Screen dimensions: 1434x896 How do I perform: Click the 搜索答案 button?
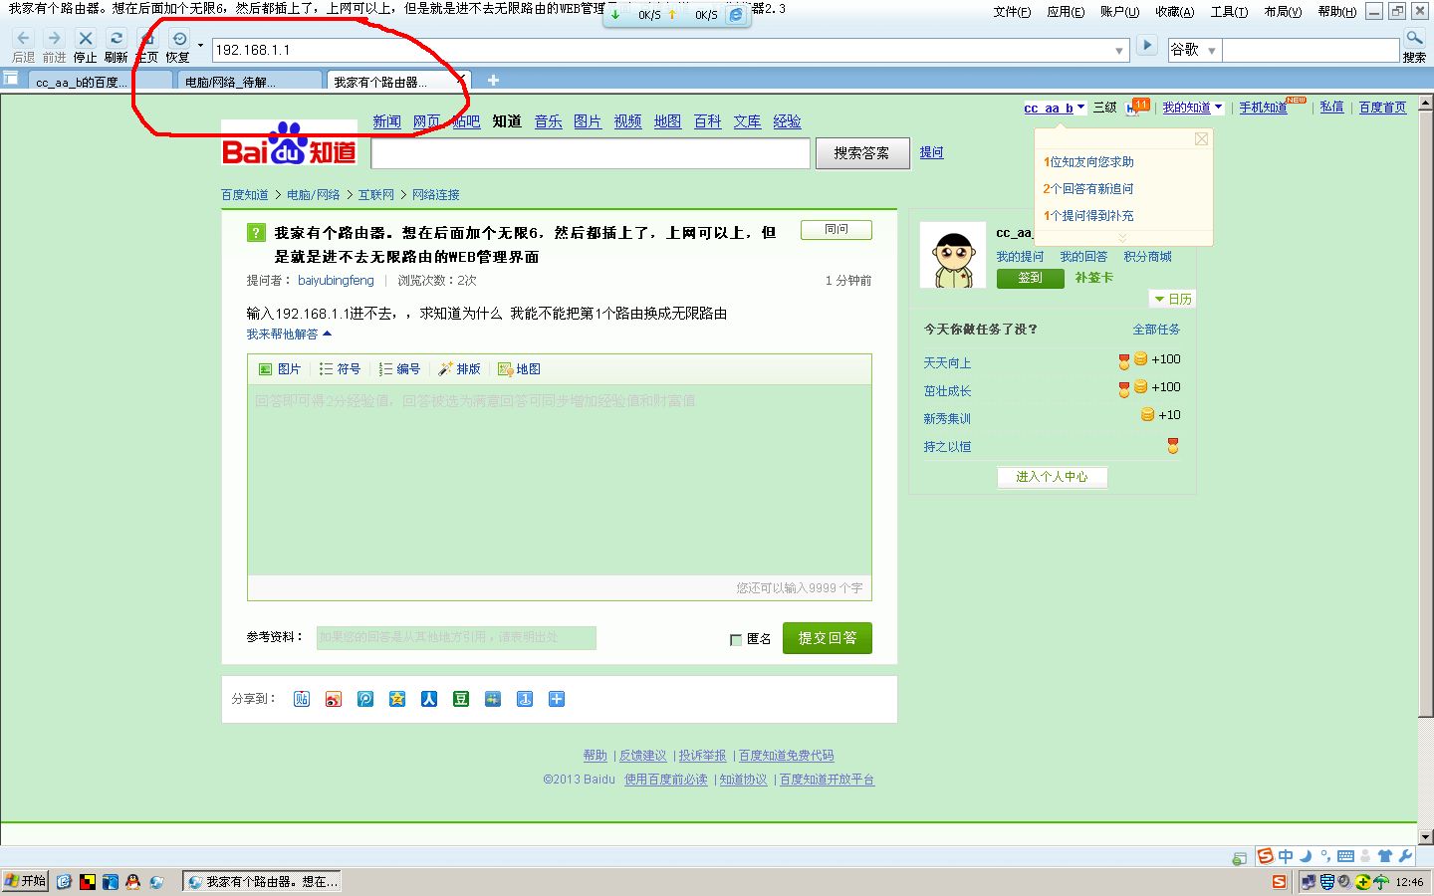[x=862, y=153]
